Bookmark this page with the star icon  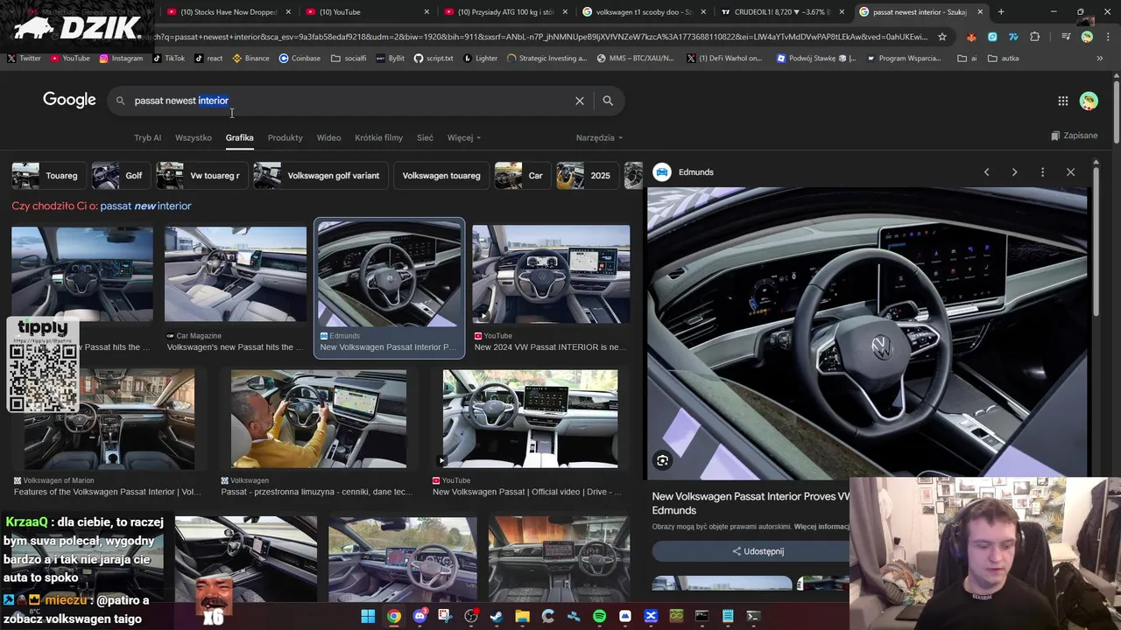click(942, 37)
